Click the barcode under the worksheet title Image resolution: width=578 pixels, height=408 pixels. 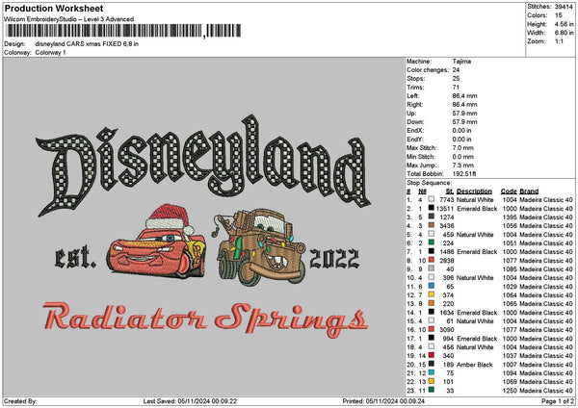click(123, 31)
